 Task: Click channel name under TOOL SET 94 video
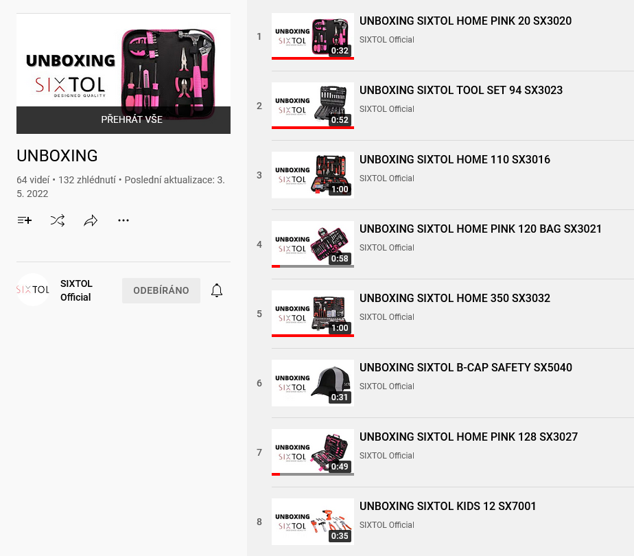[x=387, y=109]
